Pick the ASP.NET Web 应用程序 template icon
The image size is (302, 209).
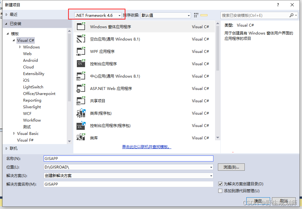(x=80, y=88)
